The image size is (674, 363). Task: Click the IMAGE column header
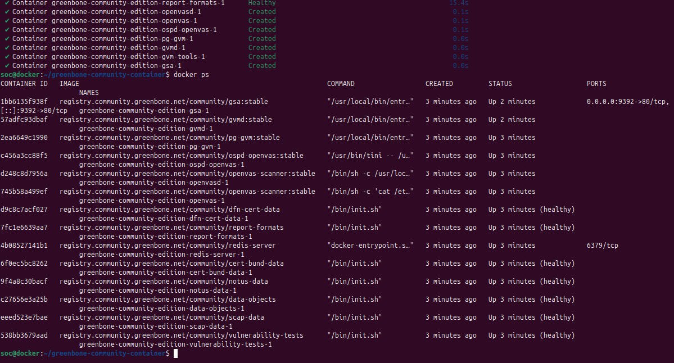(69, 84)
